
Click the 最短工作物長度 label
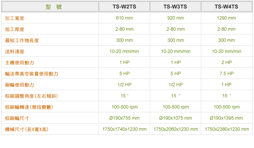(22, 41)
